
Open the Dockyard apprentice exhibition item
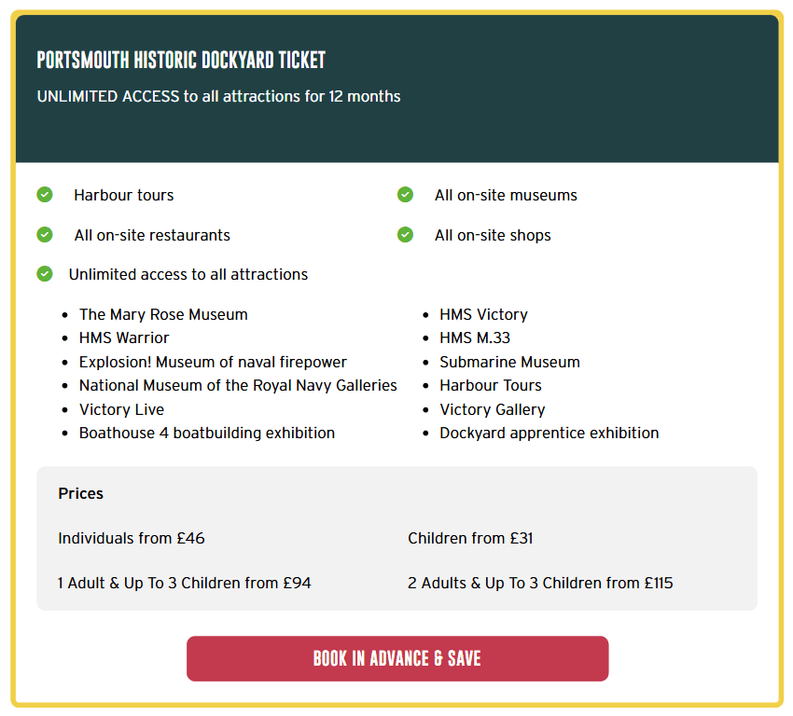[550, 433]
